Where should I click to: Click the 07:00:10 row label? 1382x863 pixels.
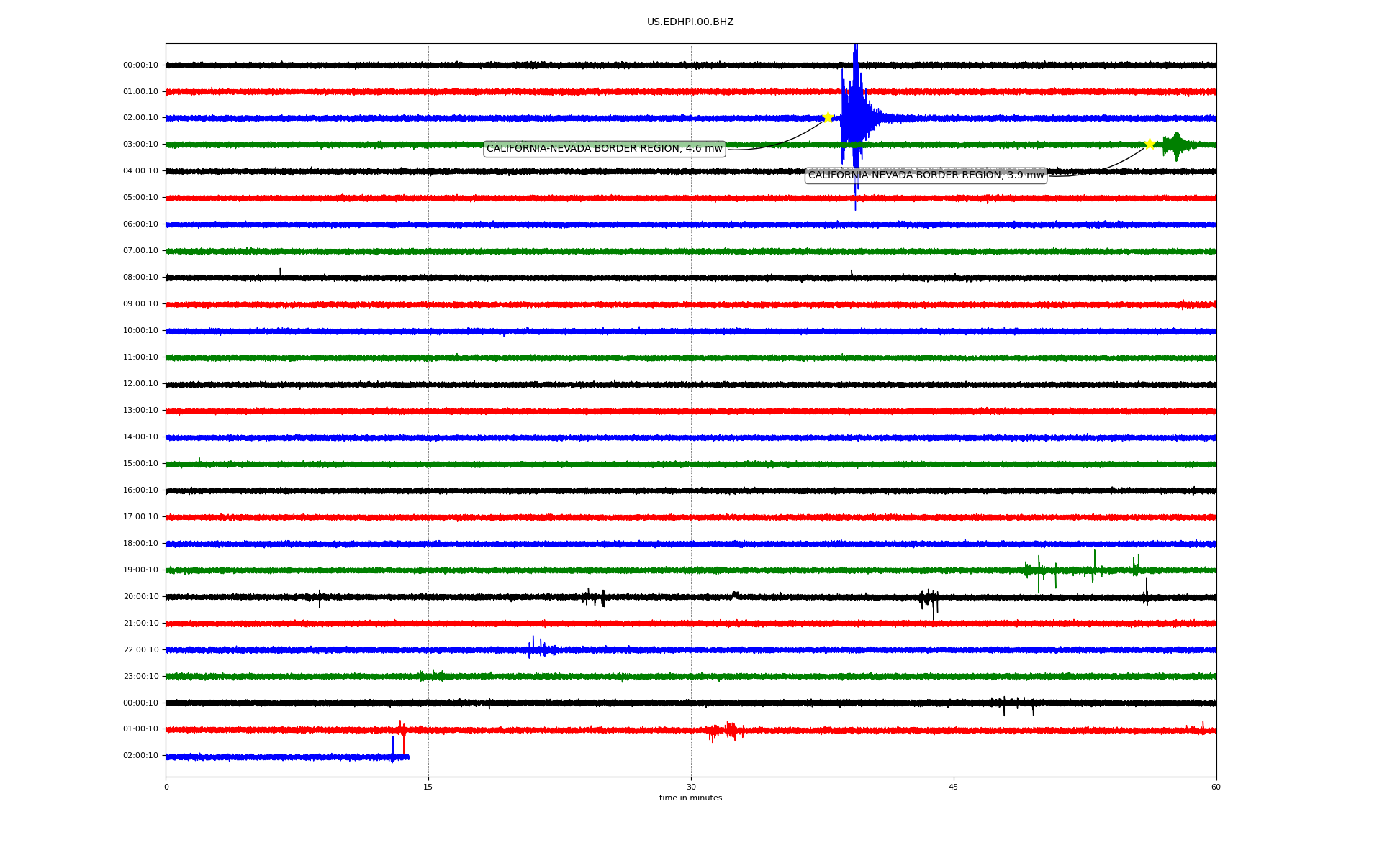[140, 250]
